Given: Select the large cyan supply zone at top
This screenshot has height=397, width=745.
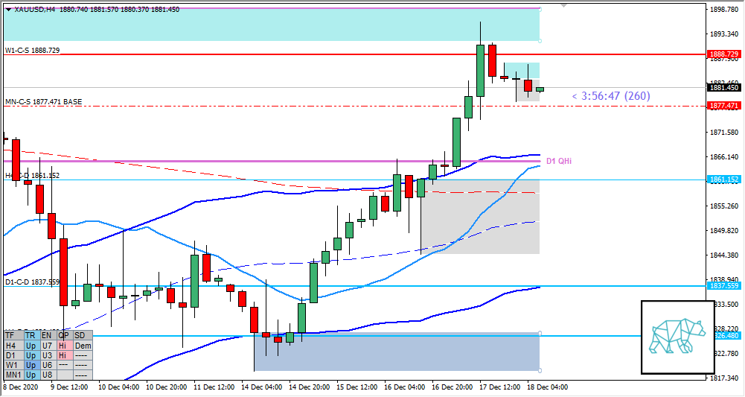Looking at the screenshot, I should point(272,25).
